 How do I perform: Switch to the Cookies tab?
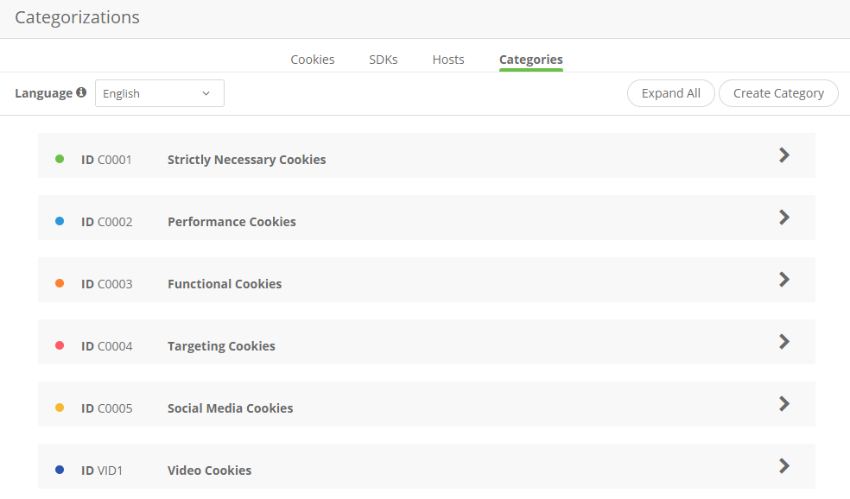[313, 60]
